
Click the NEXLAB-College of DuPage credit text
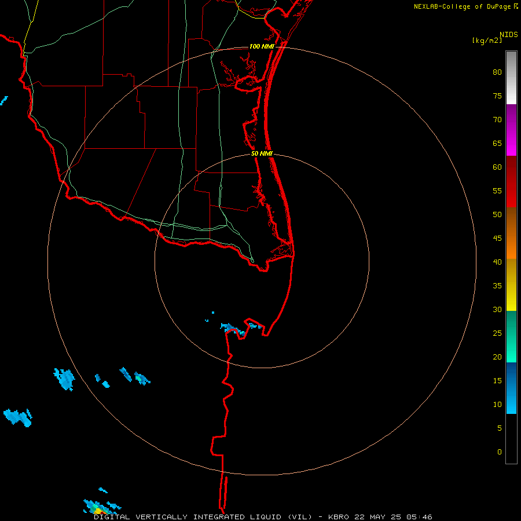463,6
